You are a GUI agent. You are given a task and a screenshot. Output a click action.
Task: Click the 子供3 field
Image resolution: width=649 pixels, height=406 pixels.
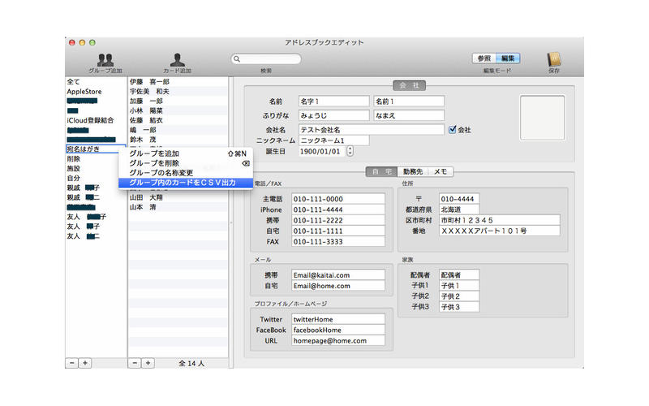point(459,307)
